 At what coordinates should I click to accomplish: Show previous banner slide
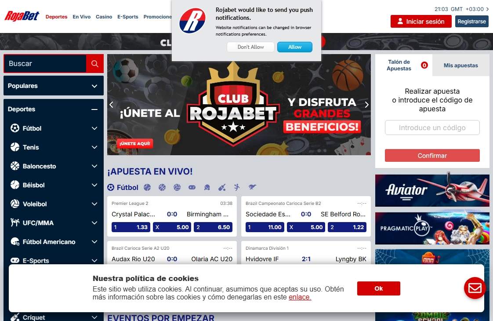click(x=111, y=105)
